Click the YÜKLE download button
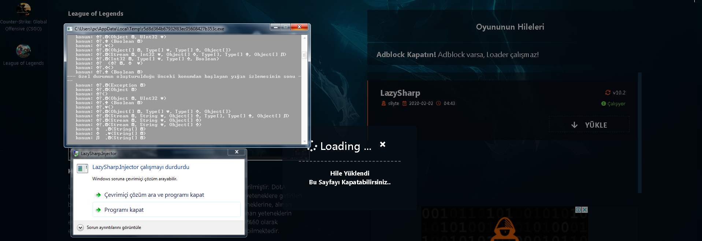The height and width of the screenshot is (241, 702). (x=589, y=125)
